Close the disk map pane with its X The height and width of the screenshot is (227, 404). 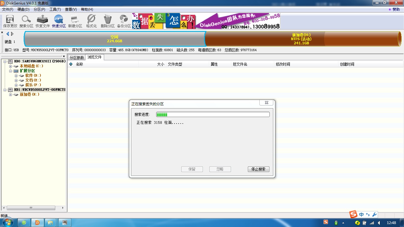[2, 33]
